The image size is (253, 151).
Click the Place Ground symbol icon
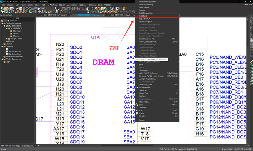(x=42, y=12)
